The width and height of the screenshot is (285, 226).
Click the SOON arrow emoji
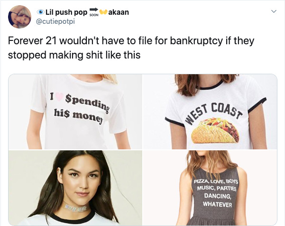pos(94,12)
